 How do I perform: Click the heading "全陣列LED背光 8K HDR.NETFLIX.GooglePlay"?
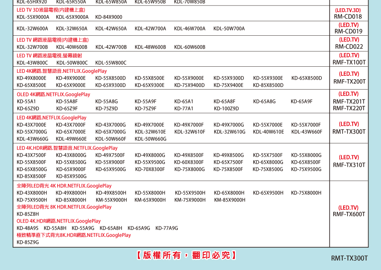tap(64, 207)
